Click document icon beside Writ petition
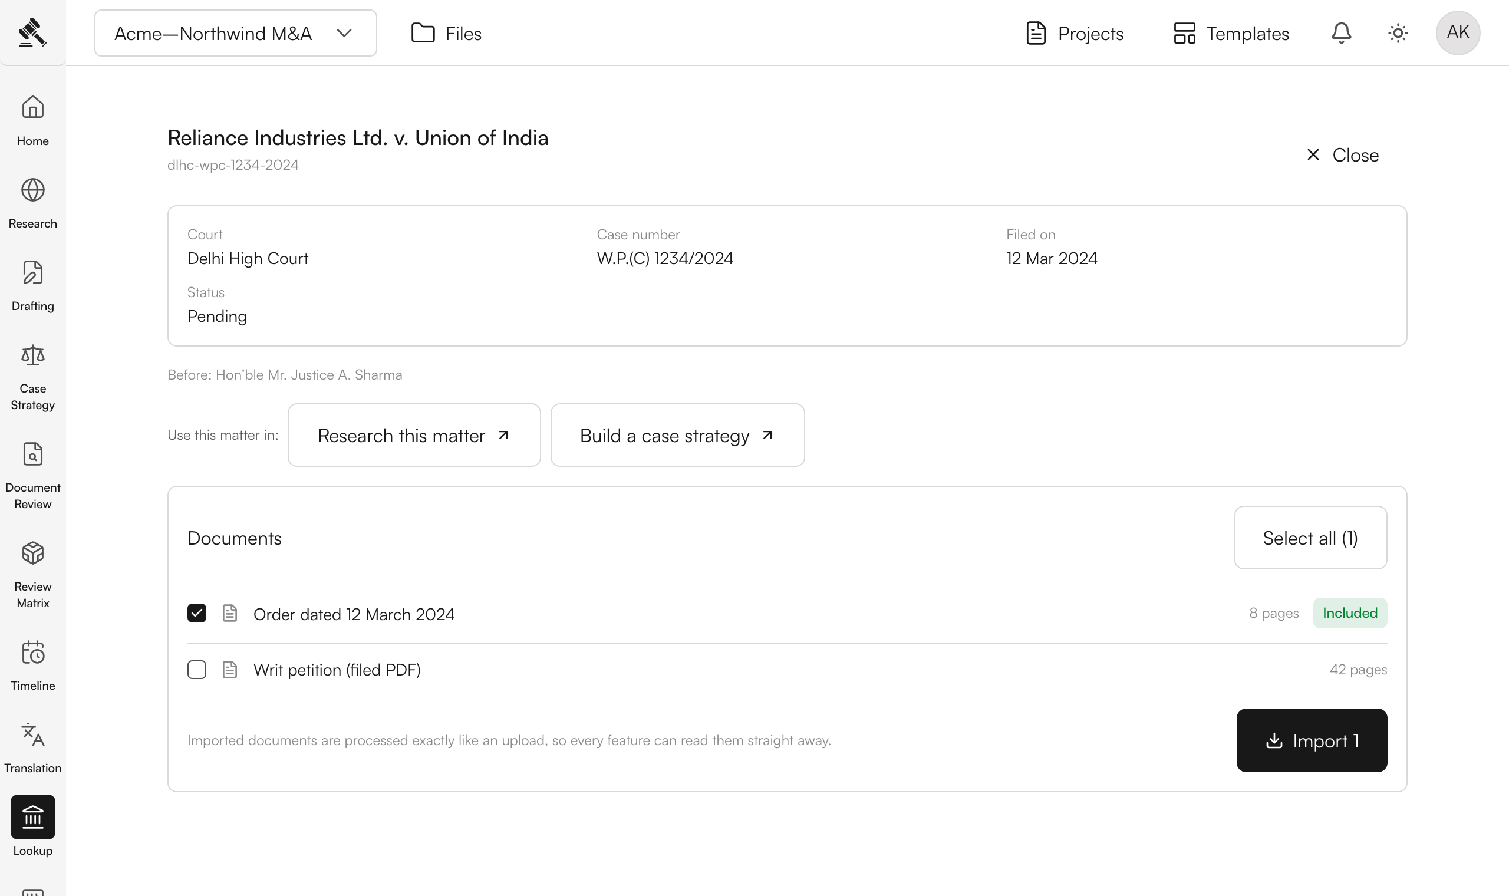Screen dimensions: 1509x896 (x=230, y=670)
